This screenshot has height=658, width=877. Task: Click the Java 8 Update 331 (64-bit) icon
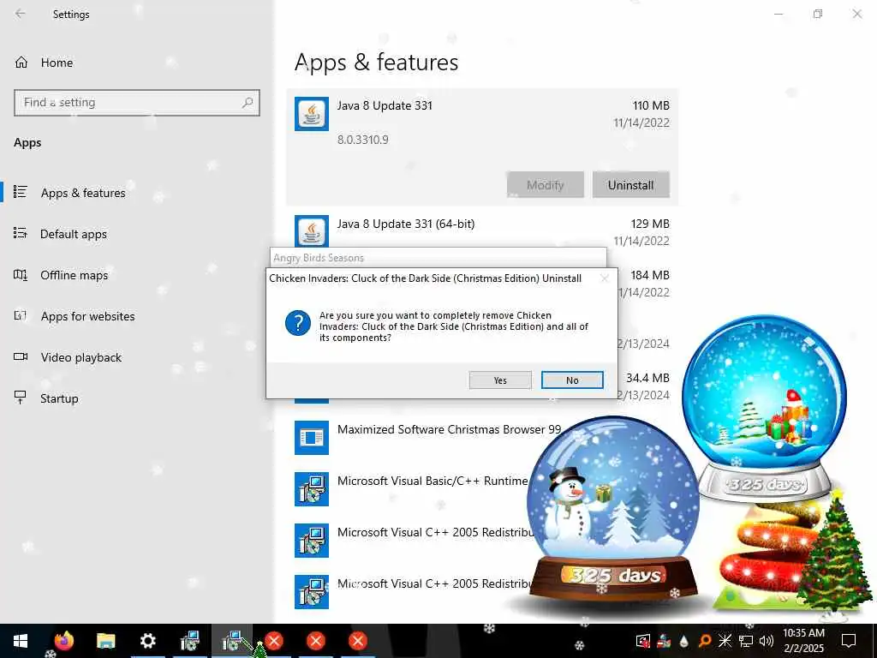pos(312,230)
